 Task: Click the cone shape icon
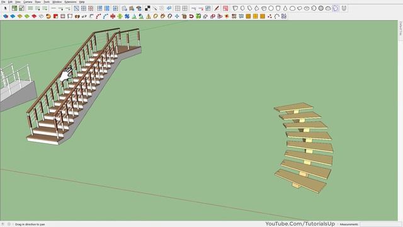tap(285, 8)
